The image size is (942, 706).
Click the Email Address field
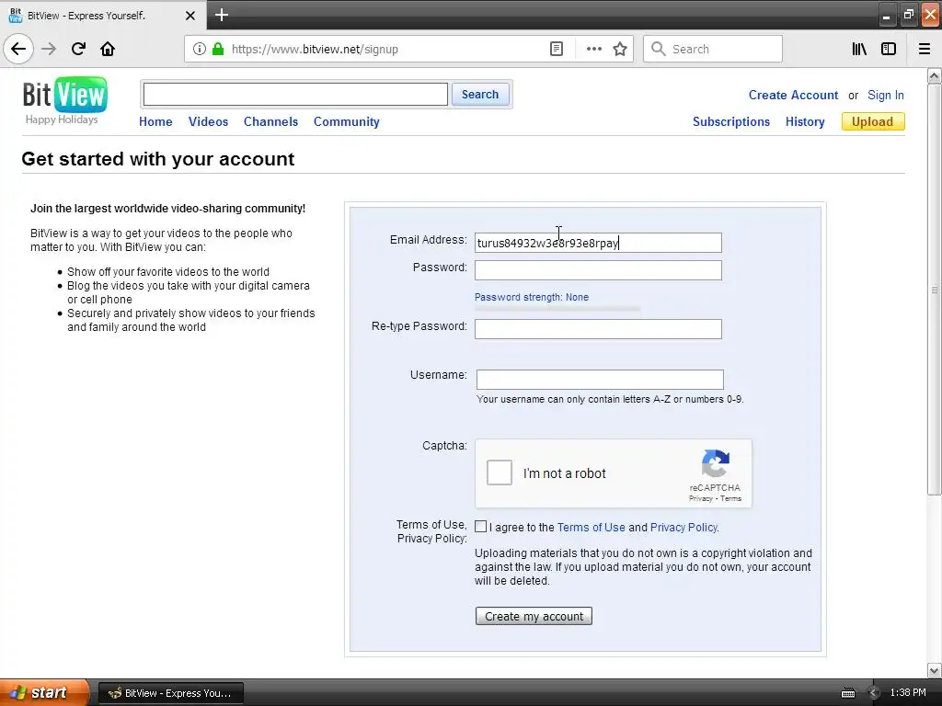(x=598, y=243)
